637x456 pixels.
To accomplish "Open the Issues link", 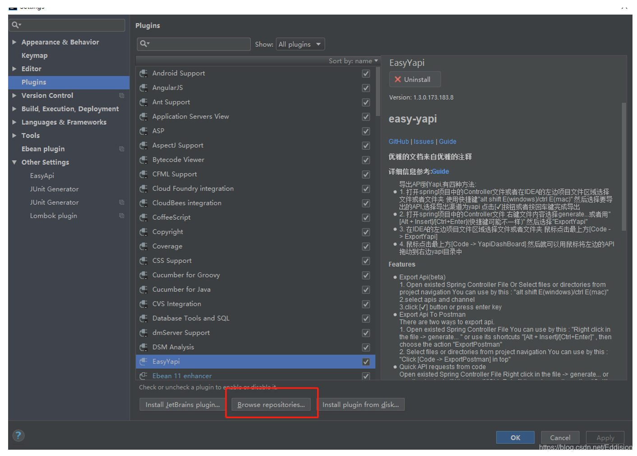I will 424,141.
